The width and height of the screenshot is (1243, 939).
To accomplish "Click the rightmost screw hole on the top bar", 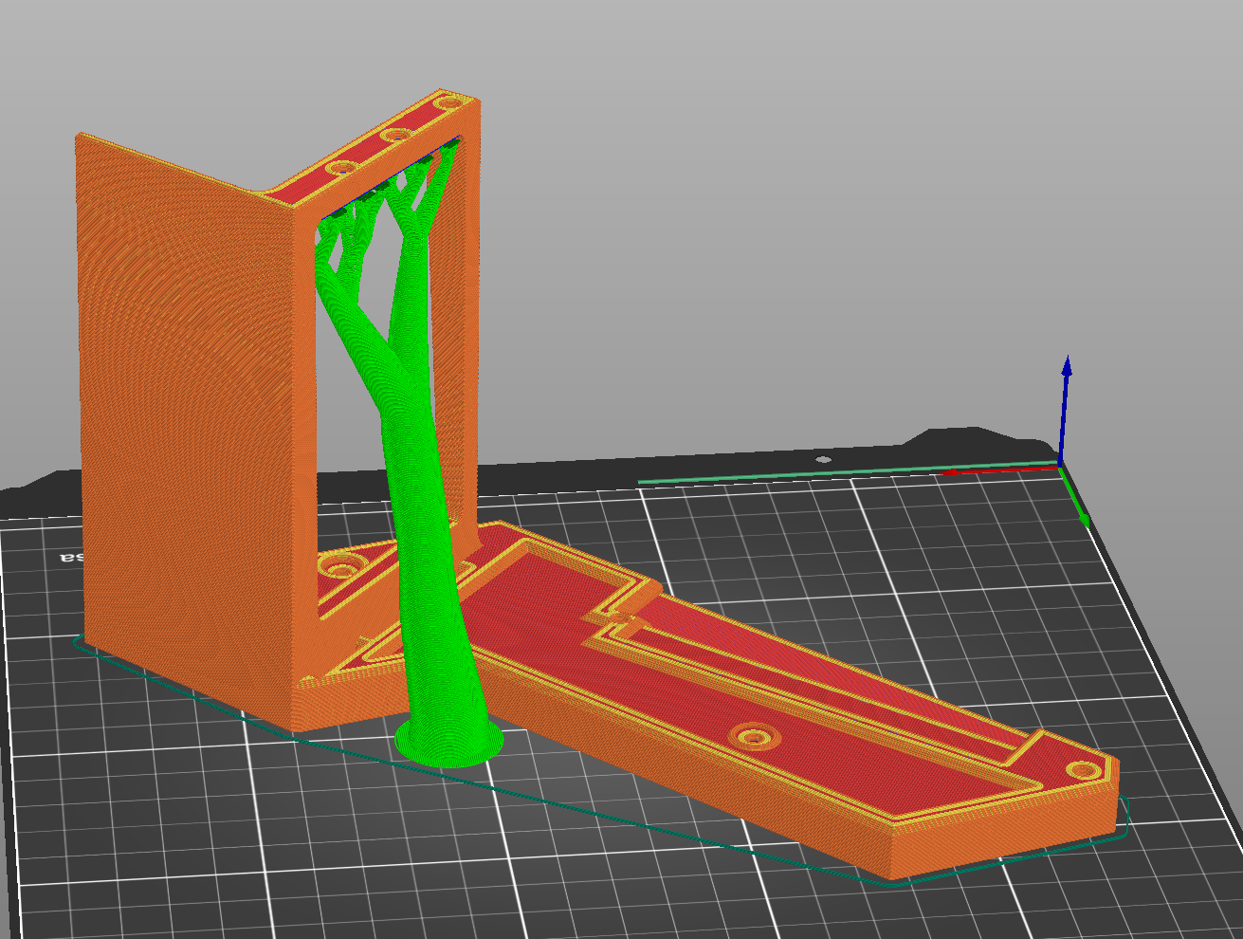I will [x=445, y=101].
